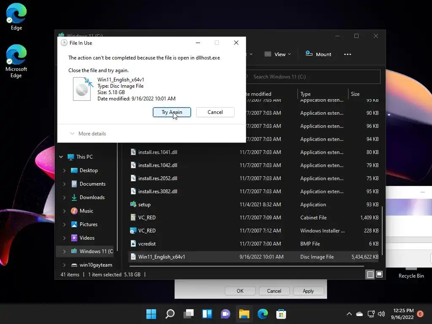Screen dimensions: 432x324
Task: Open Microsoft Edge from taskbar
Action: (262, 314)
